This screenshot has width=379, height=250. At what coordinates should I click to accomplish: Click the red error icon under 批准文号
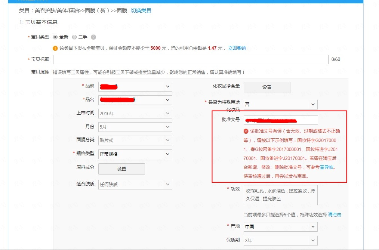[246, 131]
